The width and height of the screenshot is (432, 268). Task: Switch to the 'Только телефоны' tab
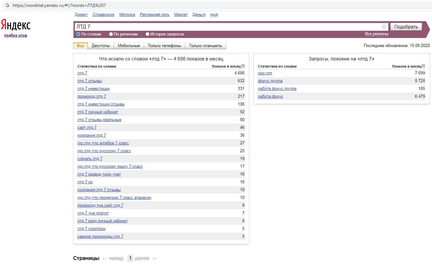[x=164, y=46]
